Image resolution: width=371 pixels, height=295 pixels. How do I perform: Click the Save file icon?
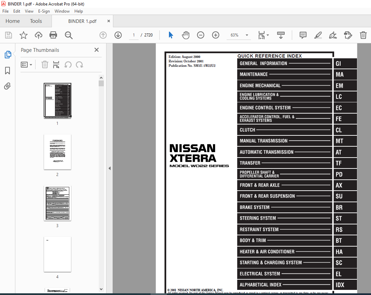[9, 35]
